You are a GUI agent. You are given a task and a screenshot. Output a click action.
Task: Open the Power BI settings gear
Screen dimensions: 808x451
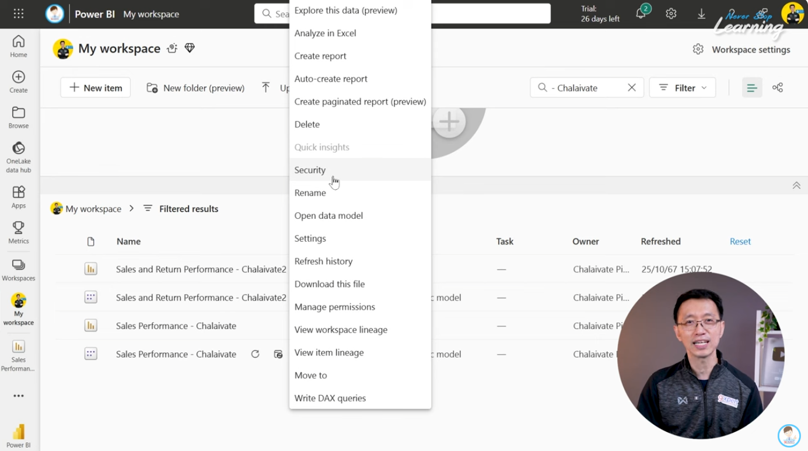click(x=670, y=13)
